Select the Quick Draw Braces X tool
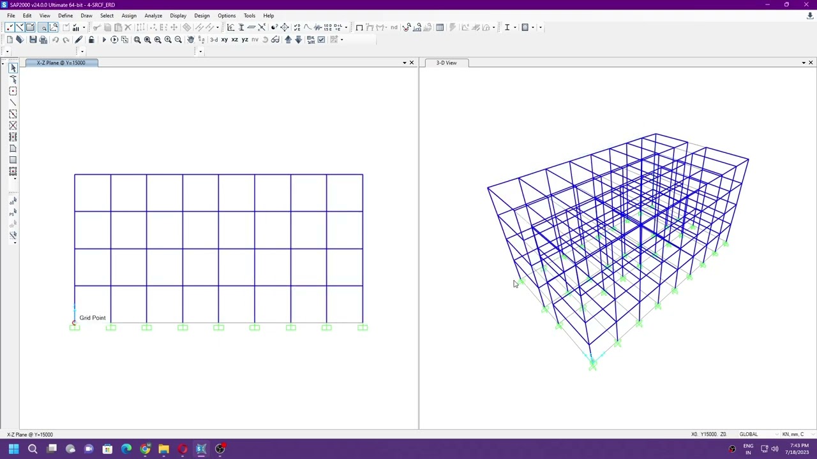Image resolution: width=817 pixels, height=459 pixels. (13, 125)
